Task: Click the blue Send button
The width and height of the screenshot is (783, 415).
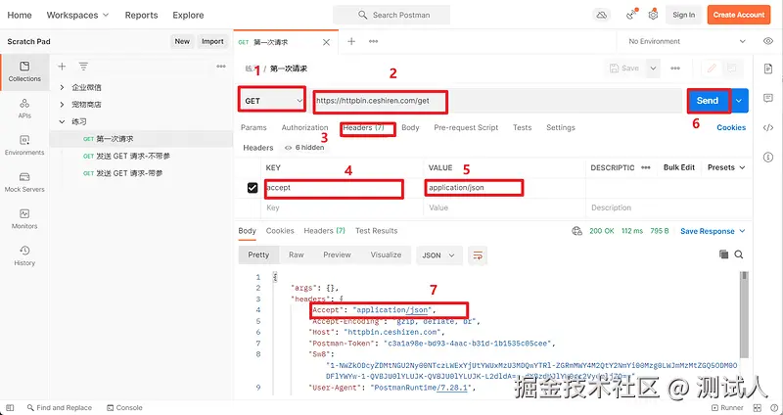Action: (708, 101)
